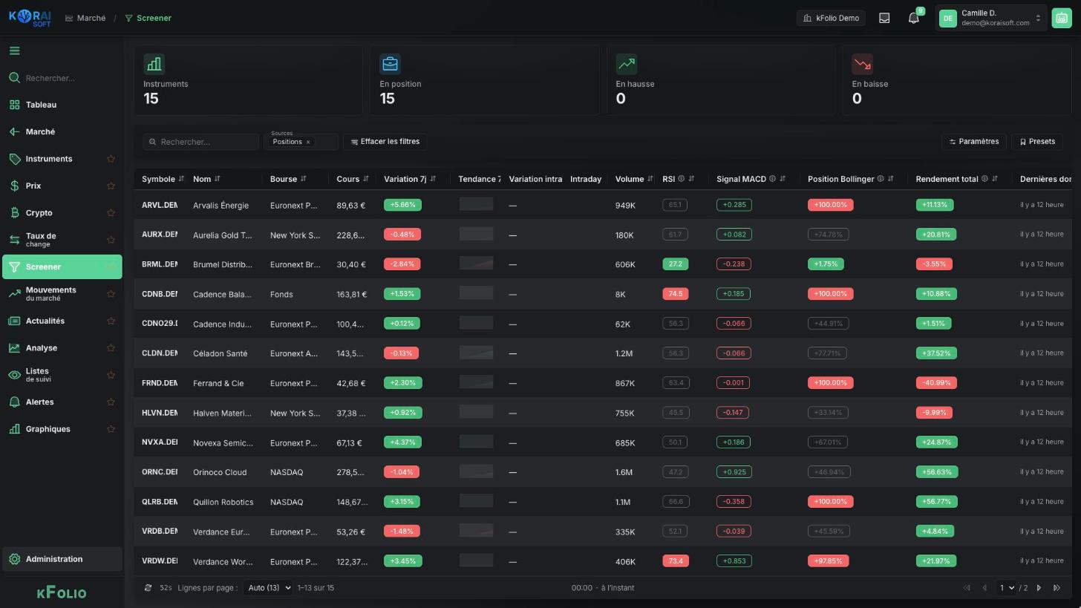Toggle the favorite star for Prix
1081x608 pixels.
(x=111, y=186)
